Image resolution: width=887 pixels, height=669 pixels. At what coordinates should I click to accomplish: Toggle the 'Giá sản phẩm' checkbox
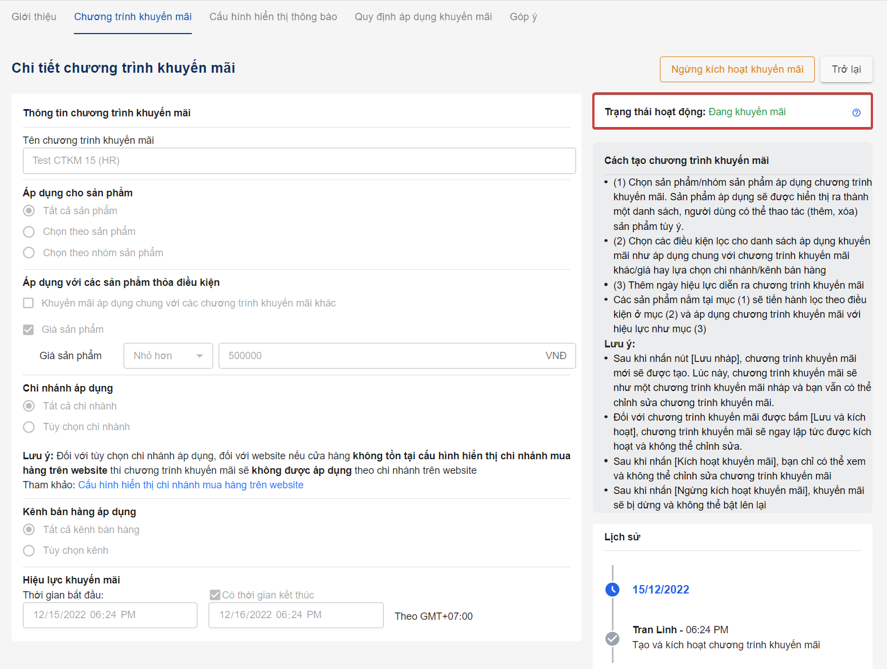point(29,329)
